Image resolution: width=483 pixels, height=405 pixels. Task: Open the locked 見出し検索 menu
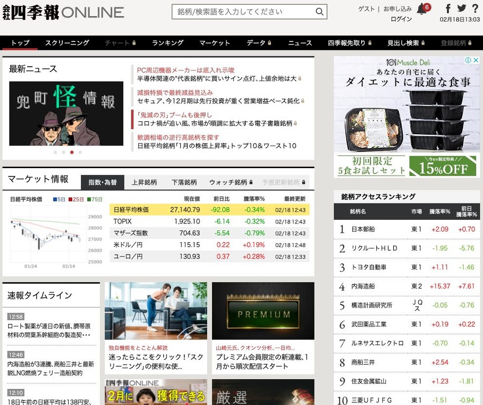click(x=406, y=43)
